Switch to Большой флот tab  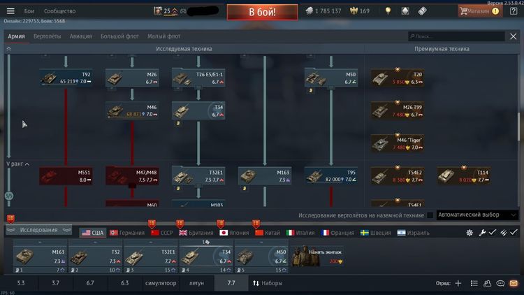coord(119,36)
